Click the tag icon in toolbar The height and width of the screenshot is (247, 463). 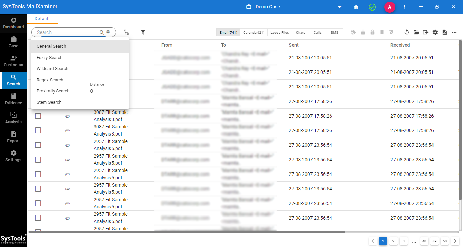pyautogui.click(x=354, y=32)
